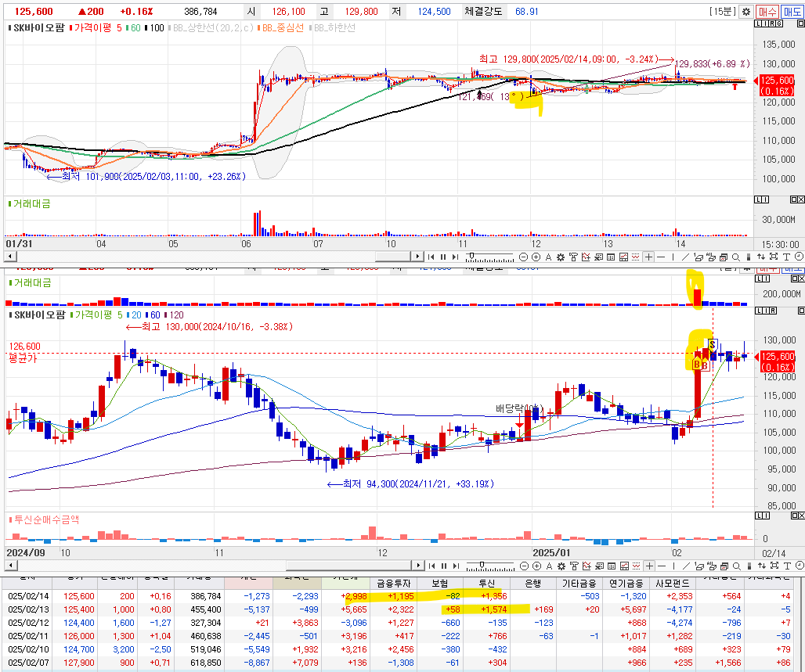
Task: Toggle L button on upper 거래대금 pane
Action: [758, 199]
